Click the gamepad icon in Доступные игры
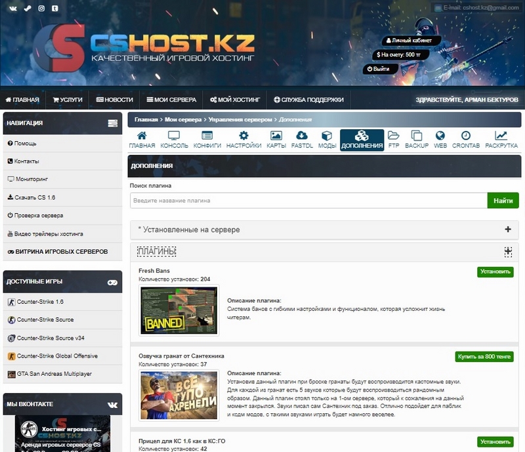 112,282
